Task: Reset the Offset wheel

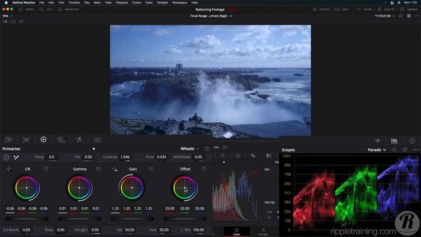Action: pyautogui.click(x=204, y=169)
